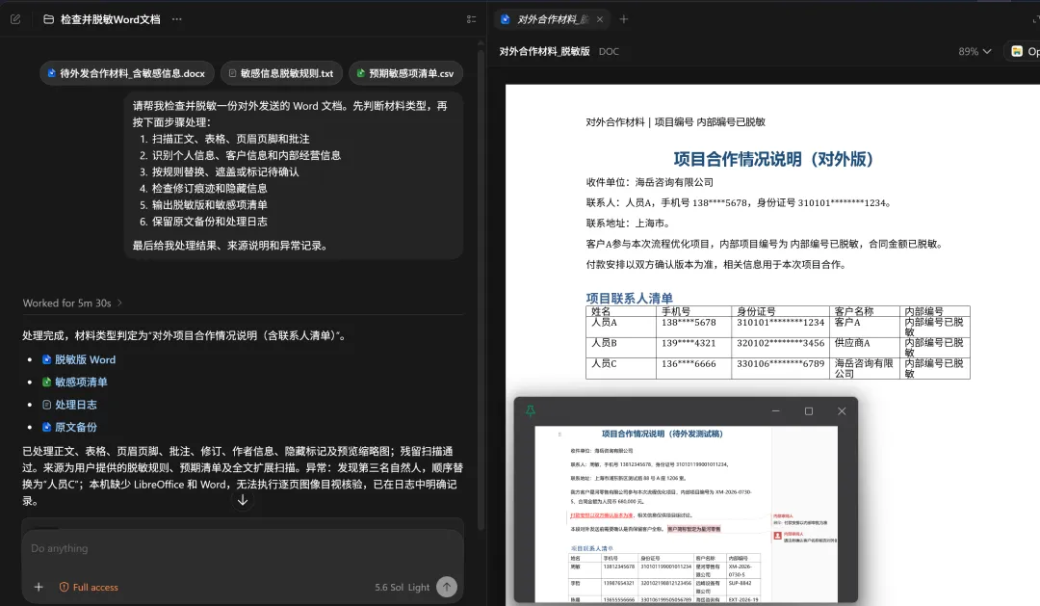The image size is (1040, 606).
Task: Toggle the side panel layout icon
Action: pyautogui.click(x=472, y=19)
